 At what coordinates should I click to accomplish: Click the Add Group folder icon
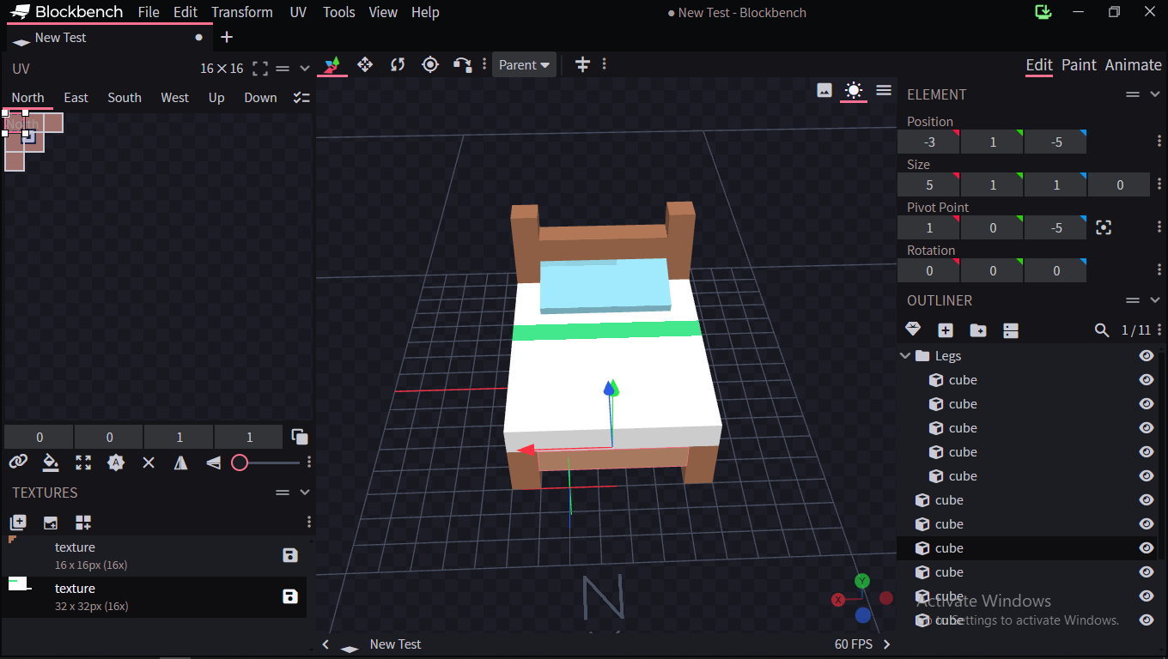point(977,330)
